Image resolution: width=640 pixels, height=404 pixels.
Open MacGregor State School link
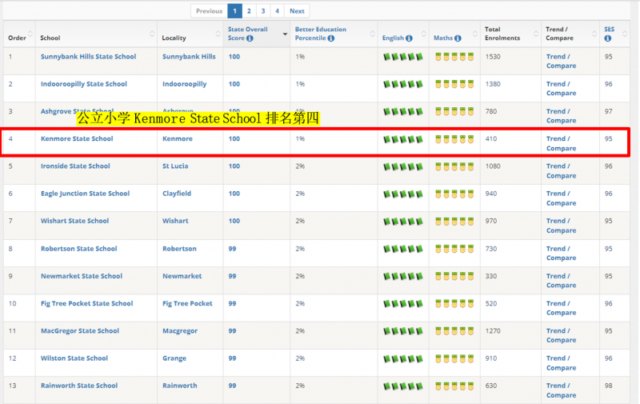(x=79, y=330)
